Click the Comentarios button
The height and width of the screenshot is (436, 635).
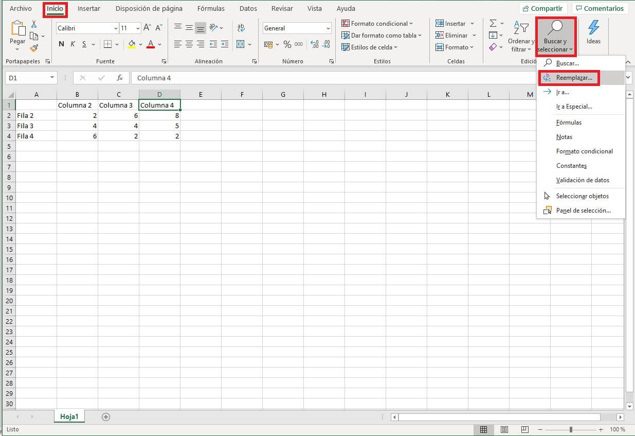click(600, 9)
